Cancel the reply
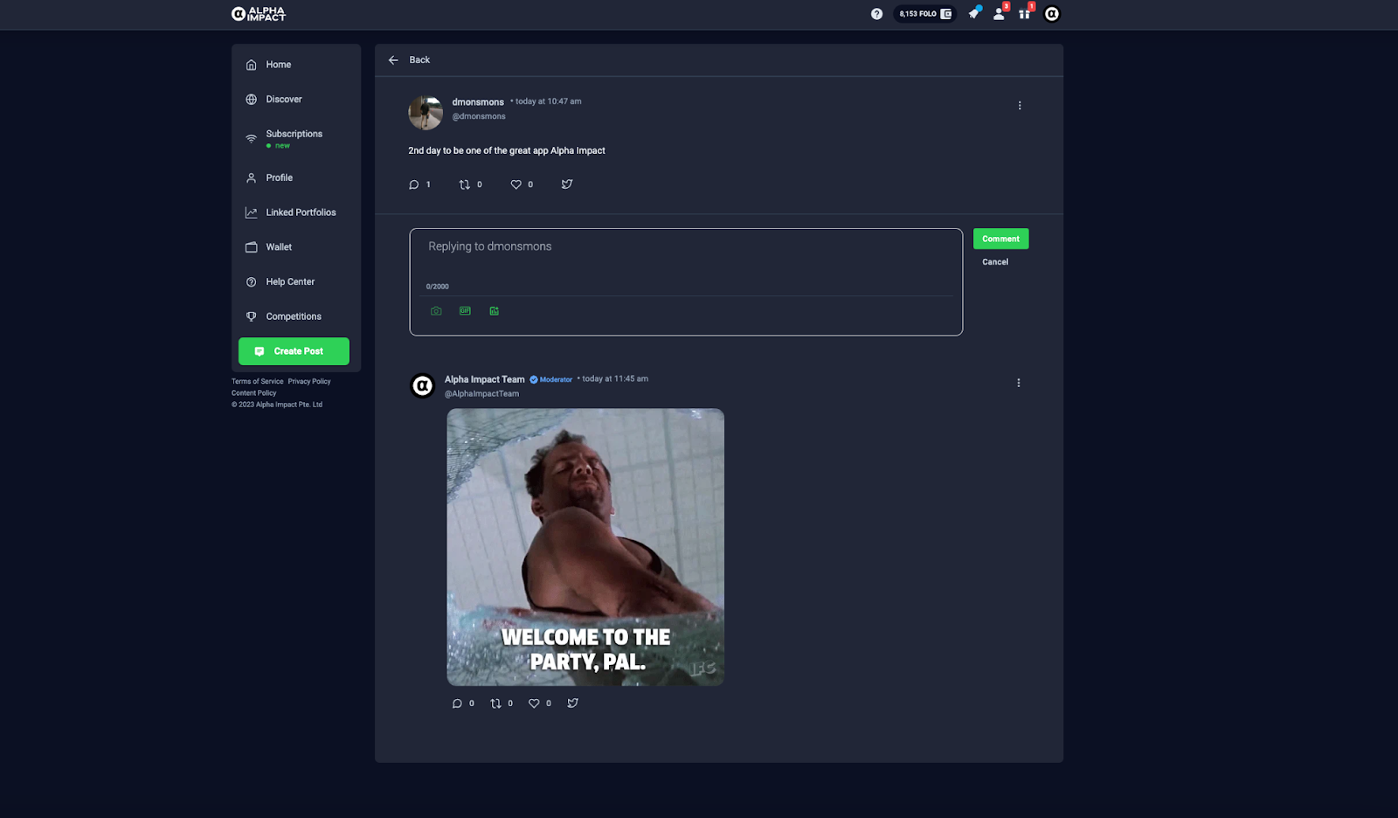1398x818 pixels. pyautogui.click(x=995, y=262)
